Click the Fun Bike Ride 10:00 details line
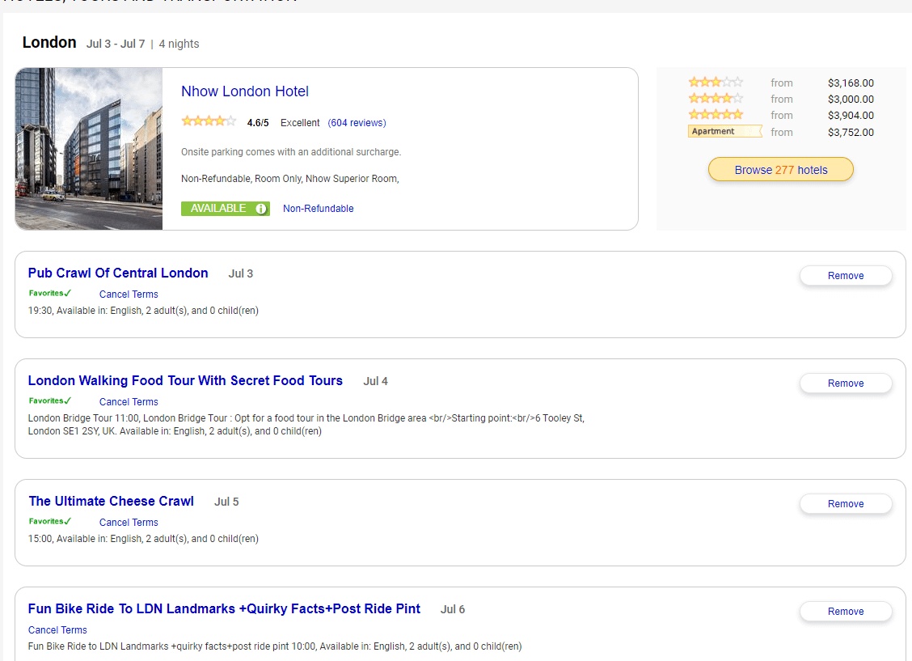 click(x=275, y=646)
